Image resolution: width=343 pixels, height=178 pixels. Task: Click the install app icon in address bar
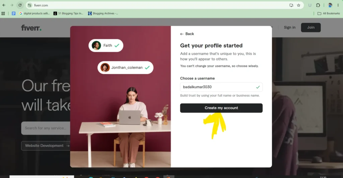[x=291, y=5]
